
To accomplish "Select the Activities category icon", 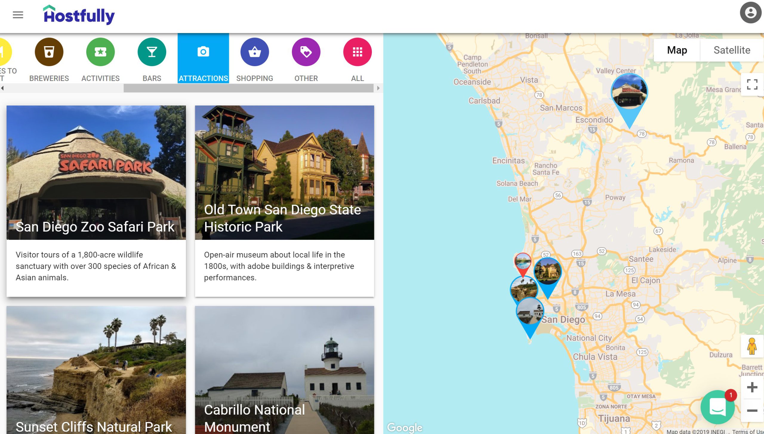I will point(100,52).
